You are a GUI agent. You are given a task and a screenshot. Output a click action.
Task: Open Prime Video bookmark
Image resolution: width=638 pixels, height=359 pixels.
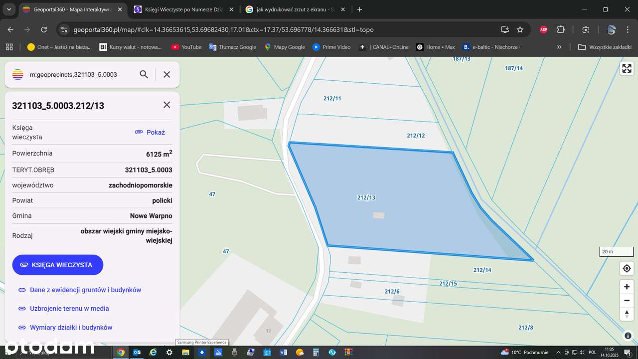tap(331, 47)
